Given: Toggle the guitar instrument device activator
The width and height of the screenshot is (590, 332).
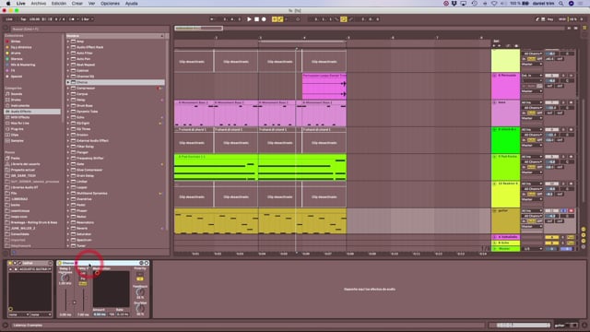Looking at the screenshot, I should click(10, 263).
